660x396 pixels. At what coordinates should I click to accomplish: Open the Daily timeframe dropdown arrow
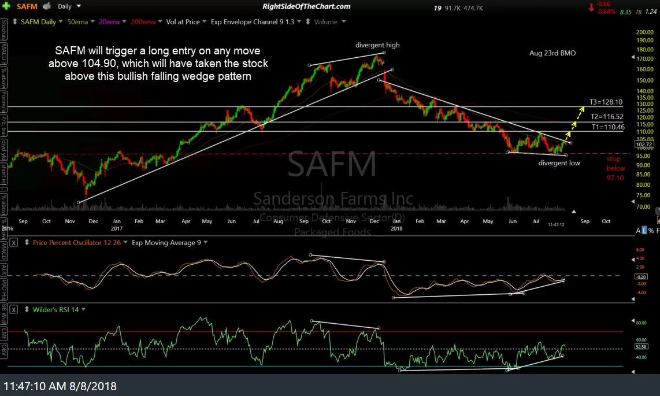click(79, 6)
